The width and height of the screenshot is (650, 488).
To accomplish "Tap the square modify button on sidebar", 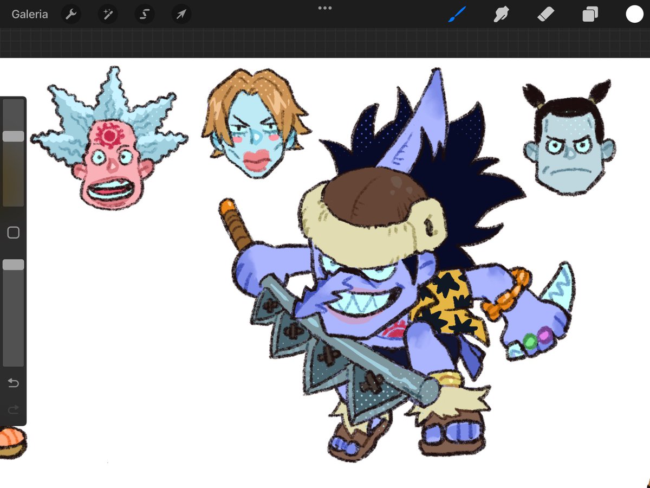I will coord(13,233).
